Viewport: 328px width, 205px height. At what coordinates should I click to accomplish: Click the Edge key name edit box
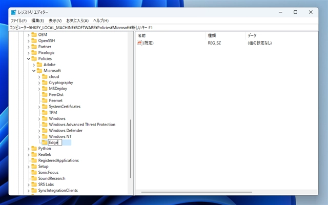(55, 142)
